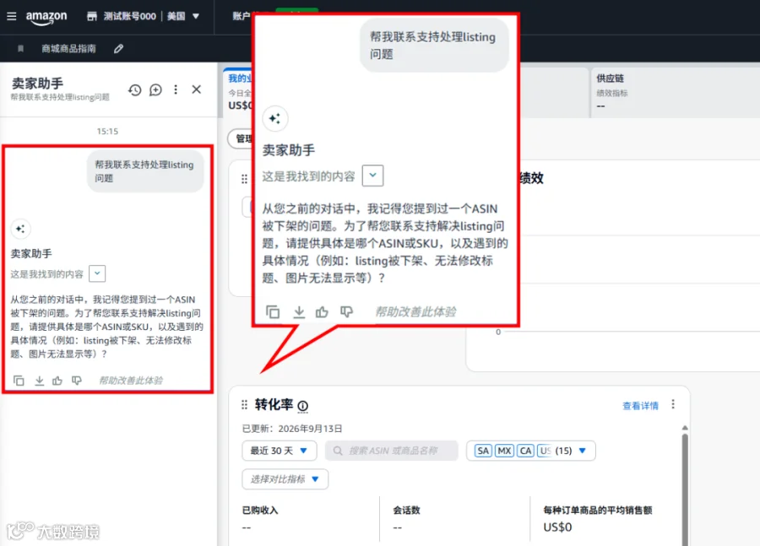
Task: Click the 搜索 ASIN 或商品名称 search field
Action: click(392, 451)
